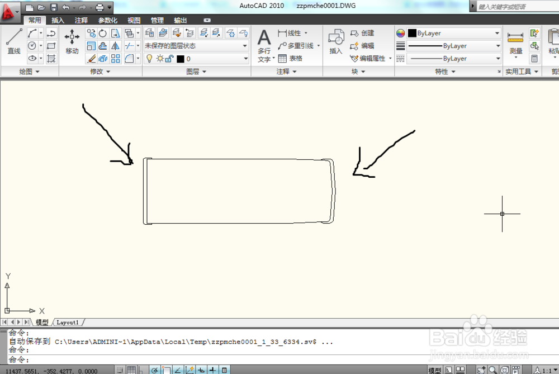Open the Layout1 tab
Image resolution: width=559 pixels, height=374 pixels.
tap(68, 323)
